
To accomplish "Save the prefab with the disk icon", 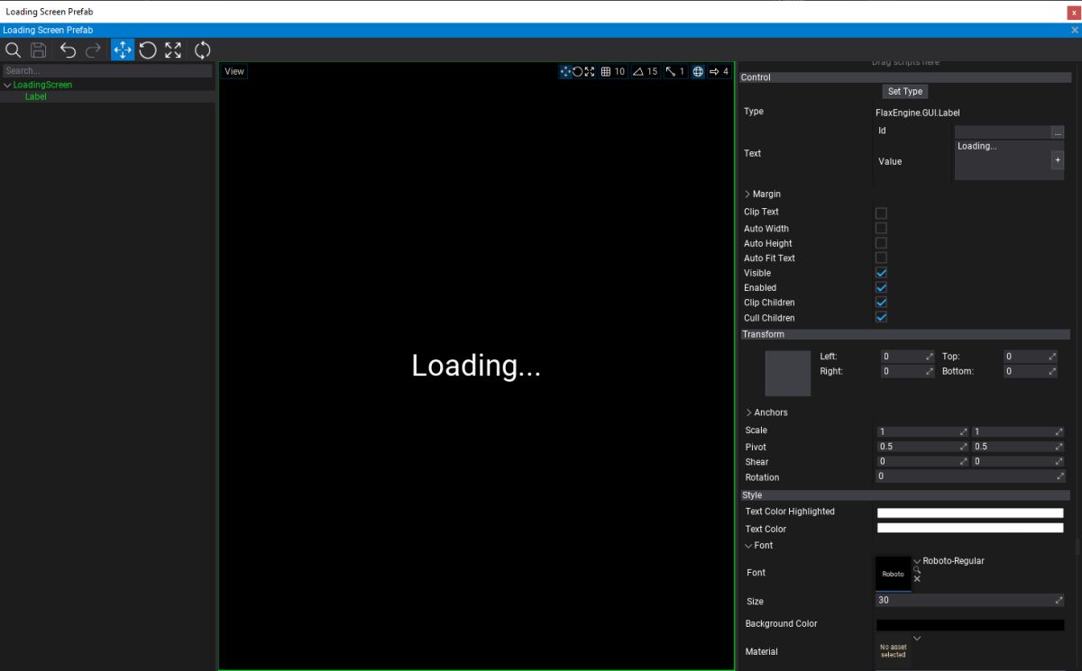I will pos(38,50).
